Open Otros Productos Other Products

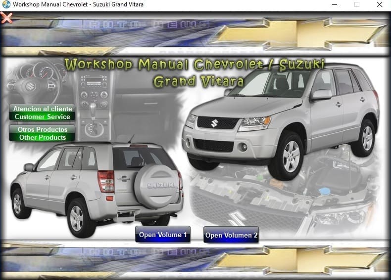[42, 133]
